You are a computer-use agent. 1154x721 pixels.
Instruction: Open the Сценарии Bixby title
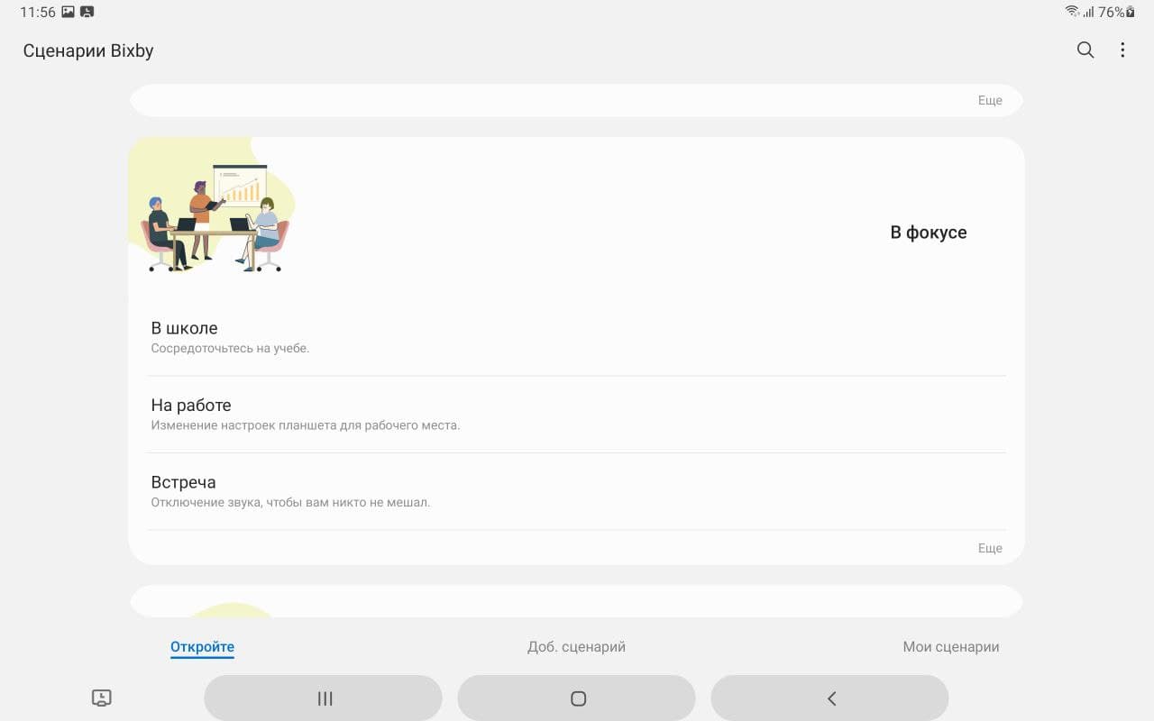88,50
